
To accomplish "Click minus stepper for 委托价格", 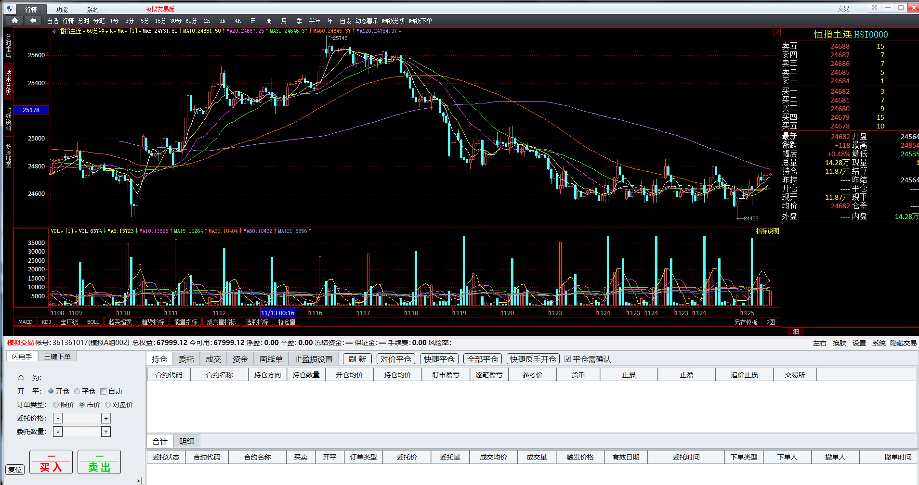I will click(58, 419).
